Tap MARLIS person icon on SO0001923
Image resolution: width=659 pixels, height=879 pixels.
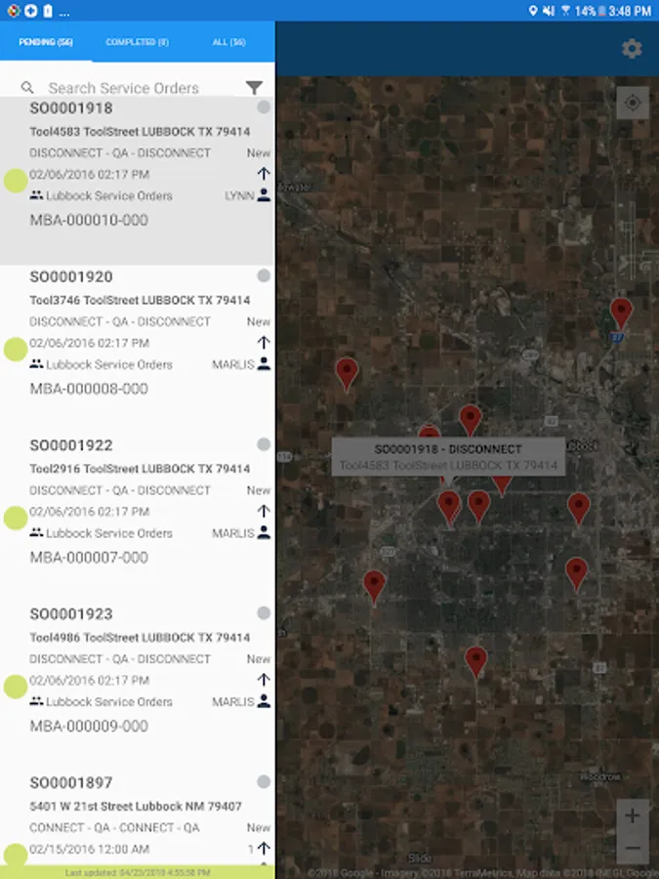click(264, 701)
